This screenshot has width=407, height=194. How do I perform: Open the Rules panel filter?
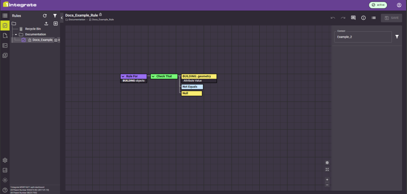click(x=55, y=16)
